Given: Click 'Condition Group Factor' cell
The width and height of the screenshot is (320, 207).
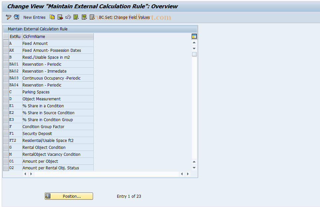Looking at the screenshot, I should 58,126.
